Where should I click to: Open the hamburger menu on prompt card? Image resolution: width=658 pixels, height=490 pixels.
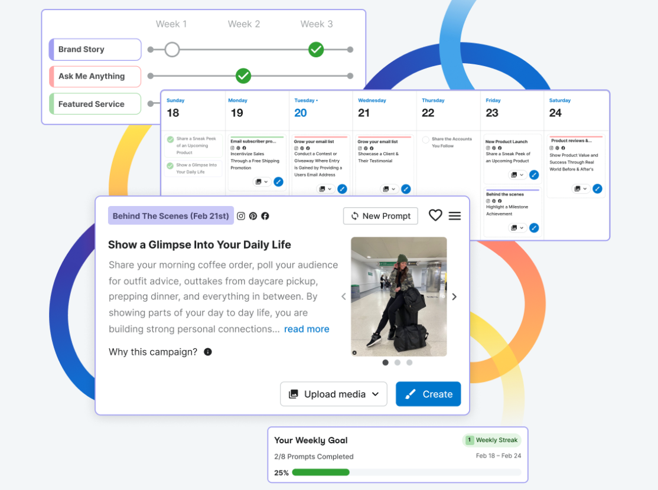pyautogui.click(x=455, y=215)
